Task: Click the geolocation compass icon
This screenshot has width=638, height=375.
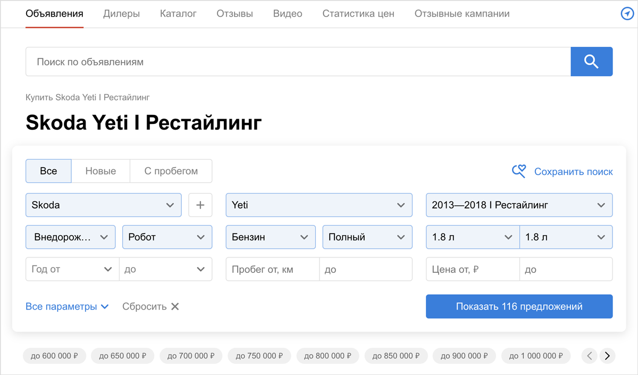Action: coord(628,14)
